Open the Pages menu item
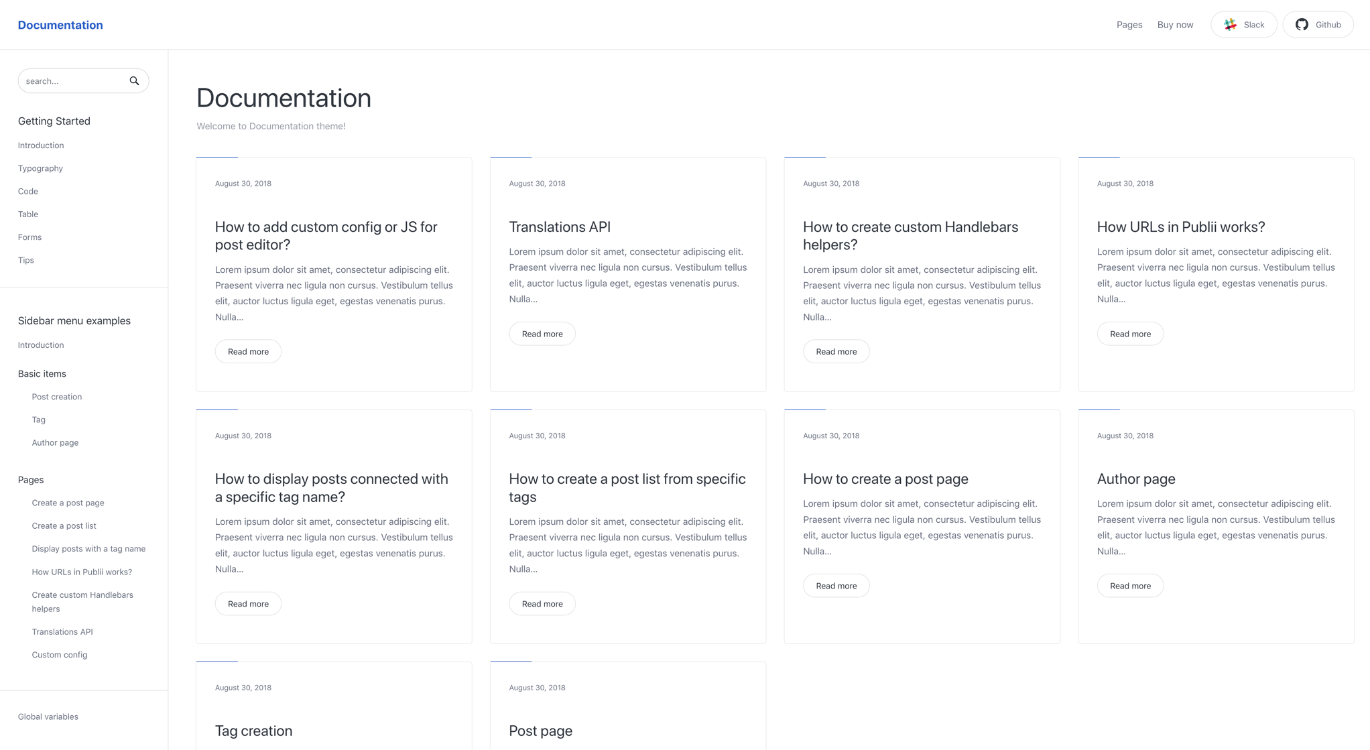This screenshot has width=1370, height=750. coord(1129,24)
